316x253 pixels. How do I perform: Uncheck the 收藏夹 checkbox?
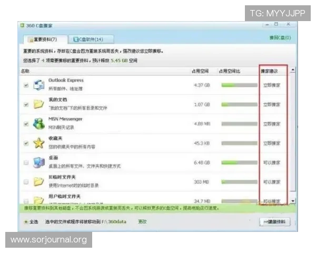pyautogui.click(x=26, y=143)
